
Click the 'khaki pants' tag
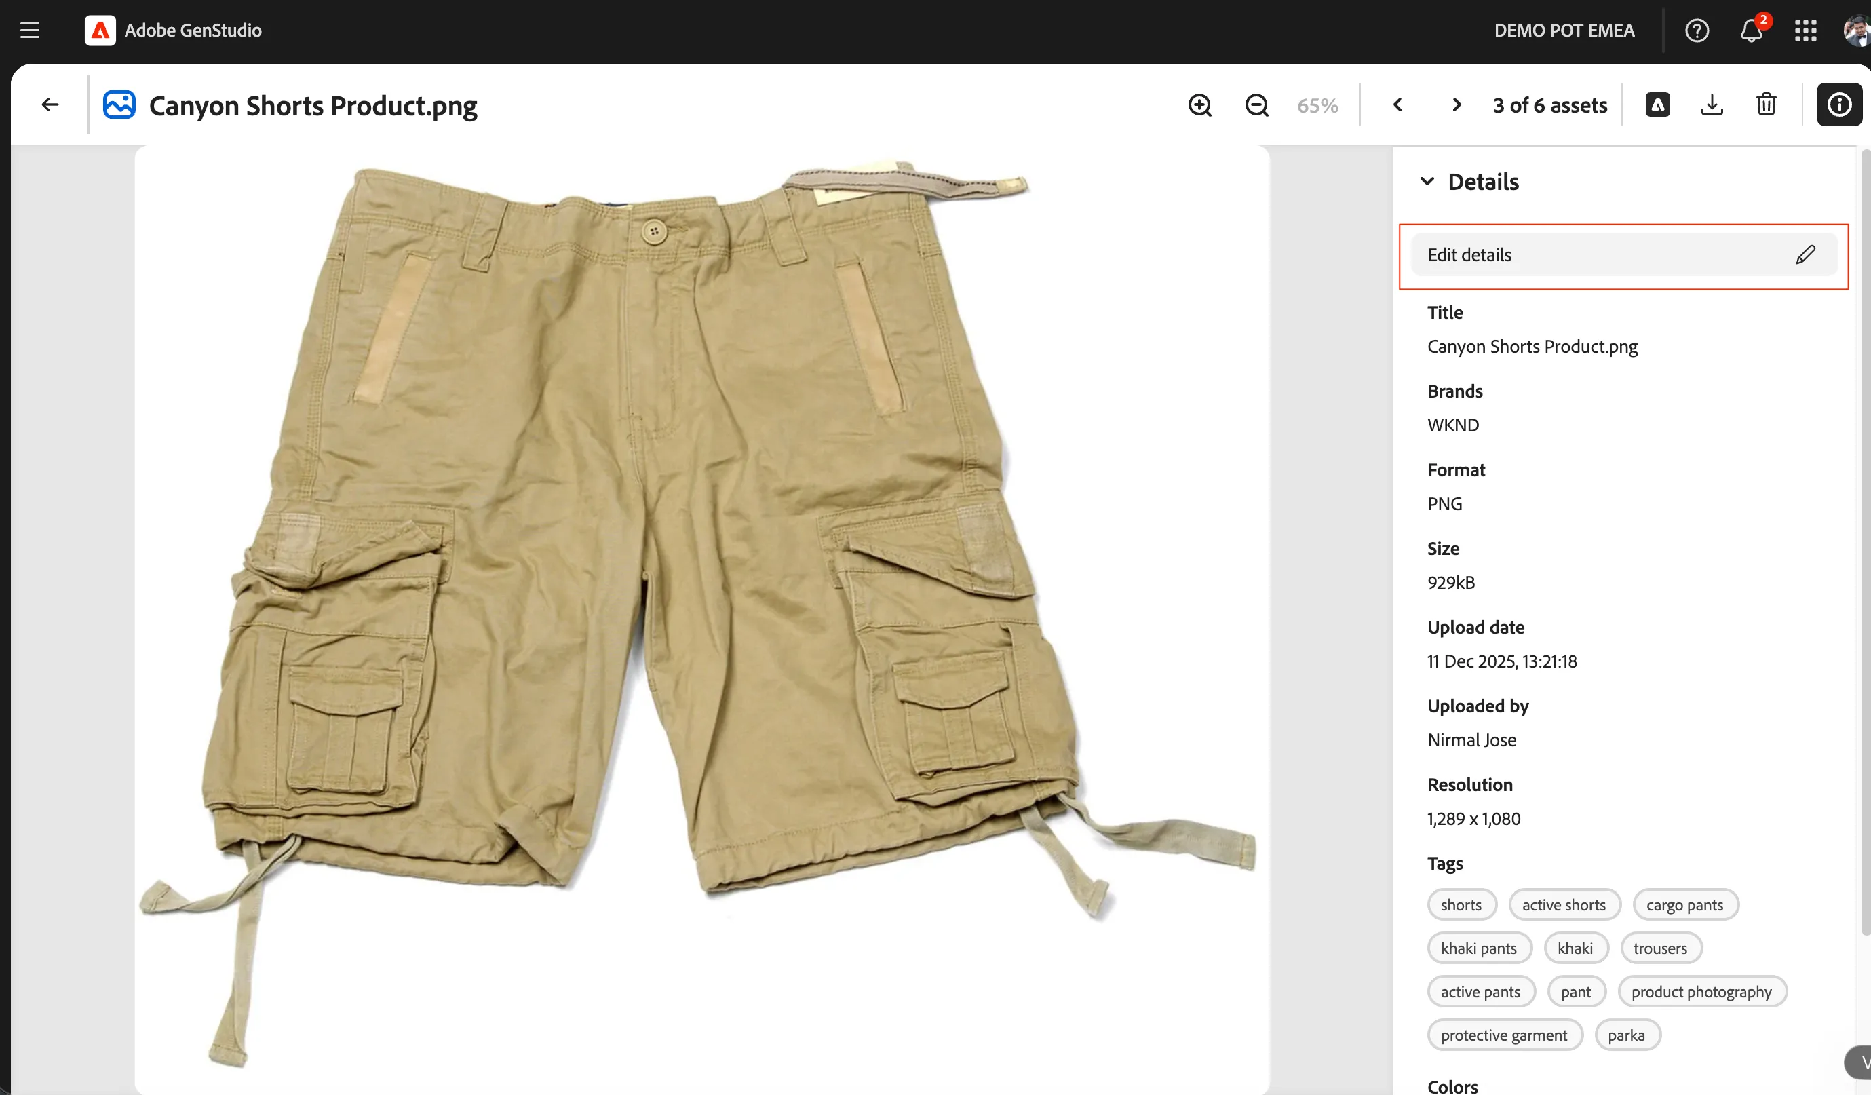1478,948
